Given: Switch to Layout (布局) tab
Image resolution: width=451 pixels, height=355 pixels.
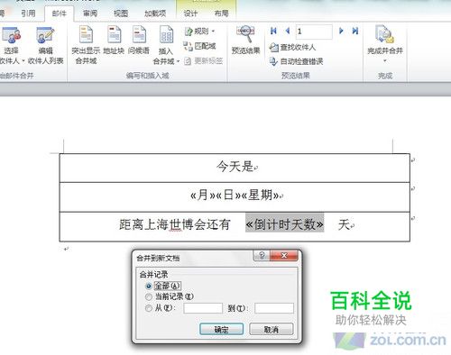Looking at the screenshot, I should pyautogui.click(x=221, y=14).
